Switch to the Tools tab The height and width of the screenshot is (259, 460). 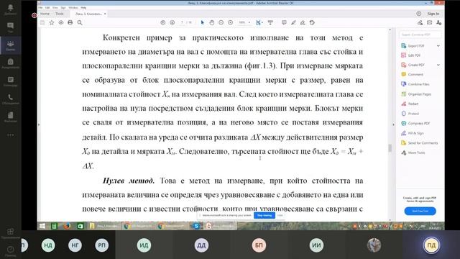(x=60, y=14)
